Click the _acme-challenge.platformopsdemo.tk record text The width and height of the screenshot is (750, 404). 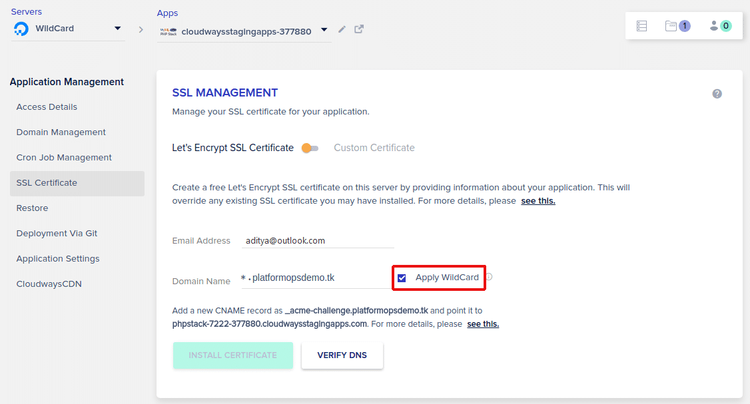(x=356, y=311)
